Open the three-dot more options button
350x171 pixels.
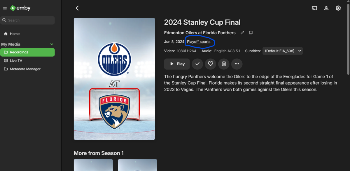pyautogui.click(x=237, y=64)
